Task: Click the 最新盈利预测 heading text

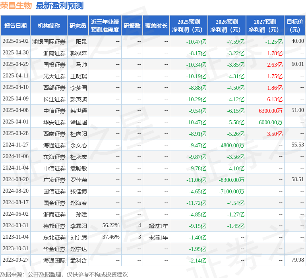Action: (x=60, y=6)
